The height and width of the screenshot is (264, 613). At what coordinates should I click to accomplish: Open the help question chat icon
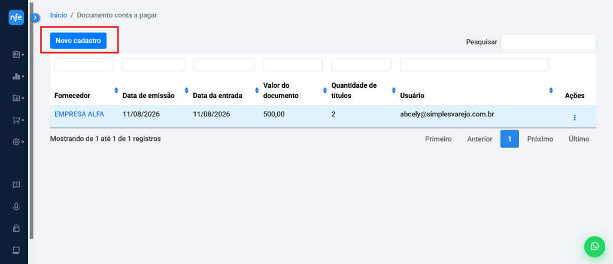click(16, 185)
